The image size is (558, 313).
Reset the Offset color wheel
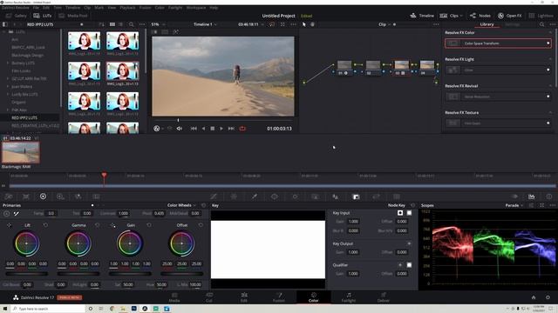tap(201, 225)
